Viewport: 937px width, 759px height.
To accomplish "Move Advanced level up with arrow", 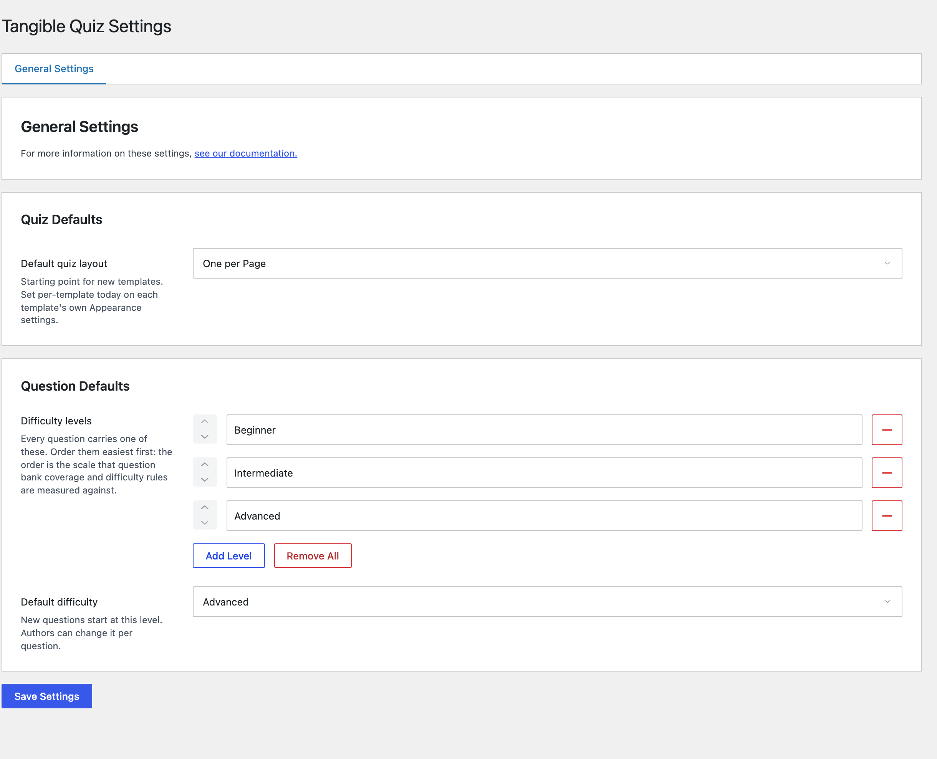I will point(205,508).
